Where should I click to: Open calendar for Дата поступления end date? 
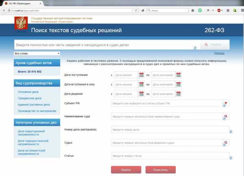coord(179,75)
